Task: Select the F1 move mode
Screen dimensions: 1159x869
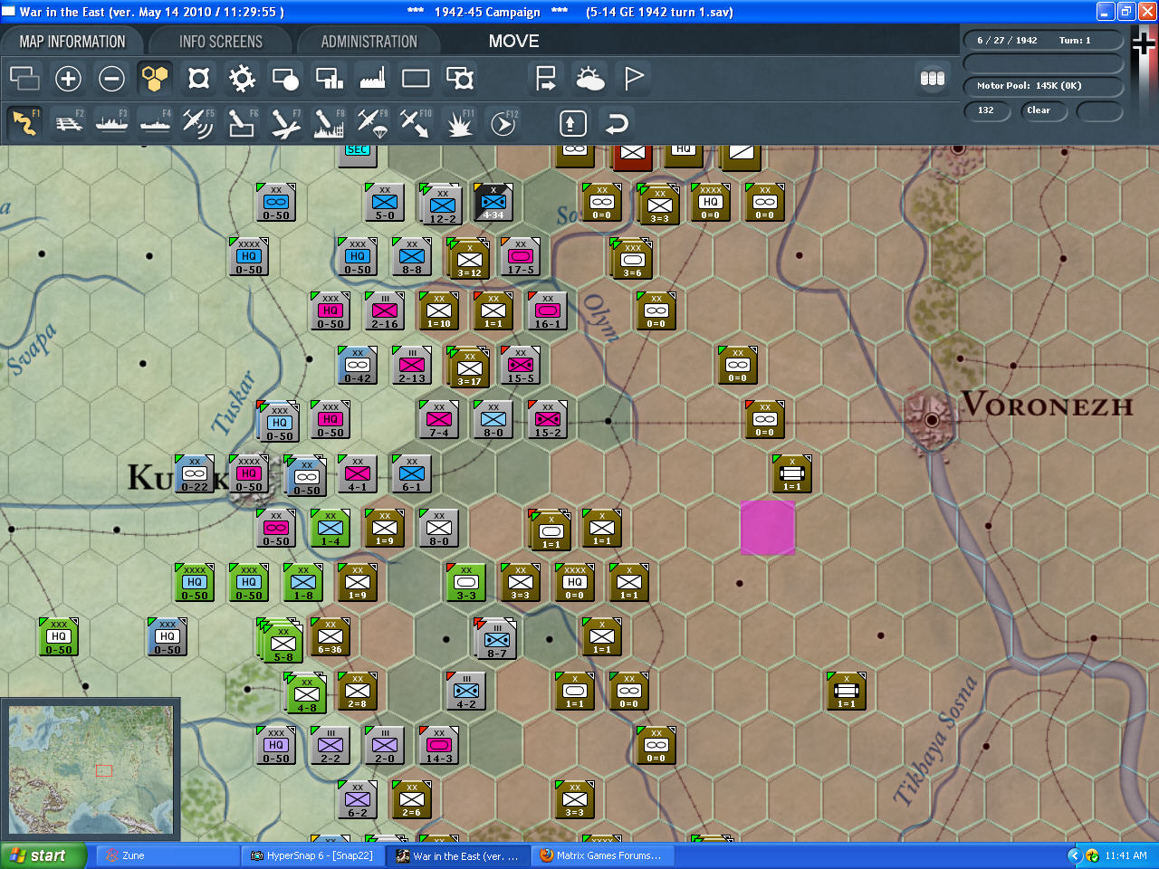Action: [24, 123]
